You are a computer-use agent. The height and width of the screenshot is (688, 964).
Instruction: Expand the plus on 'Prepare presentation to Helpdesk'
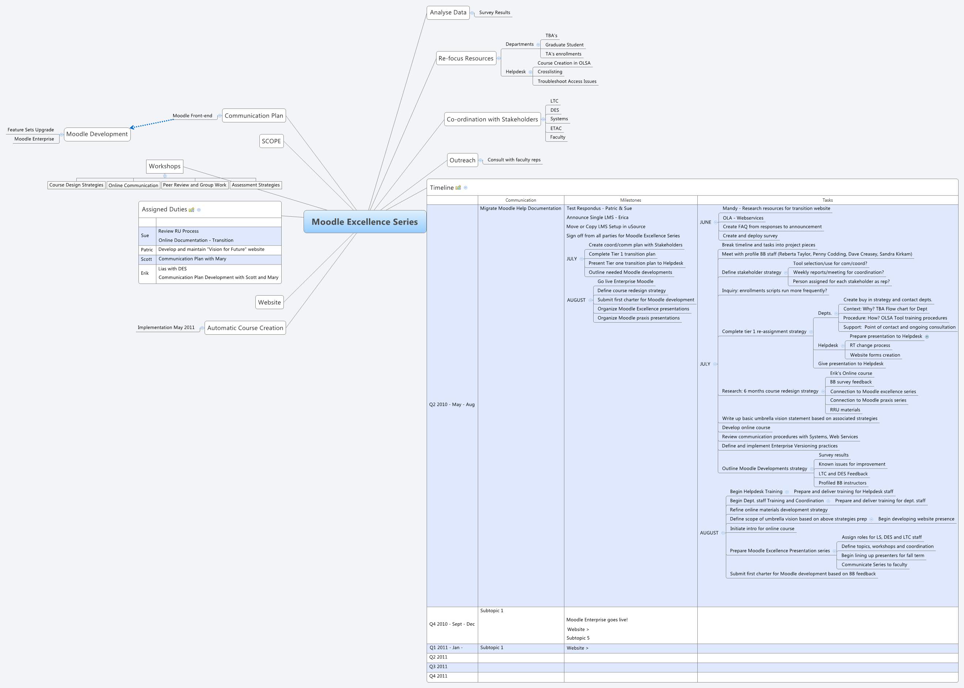click(x=927, y=336)
